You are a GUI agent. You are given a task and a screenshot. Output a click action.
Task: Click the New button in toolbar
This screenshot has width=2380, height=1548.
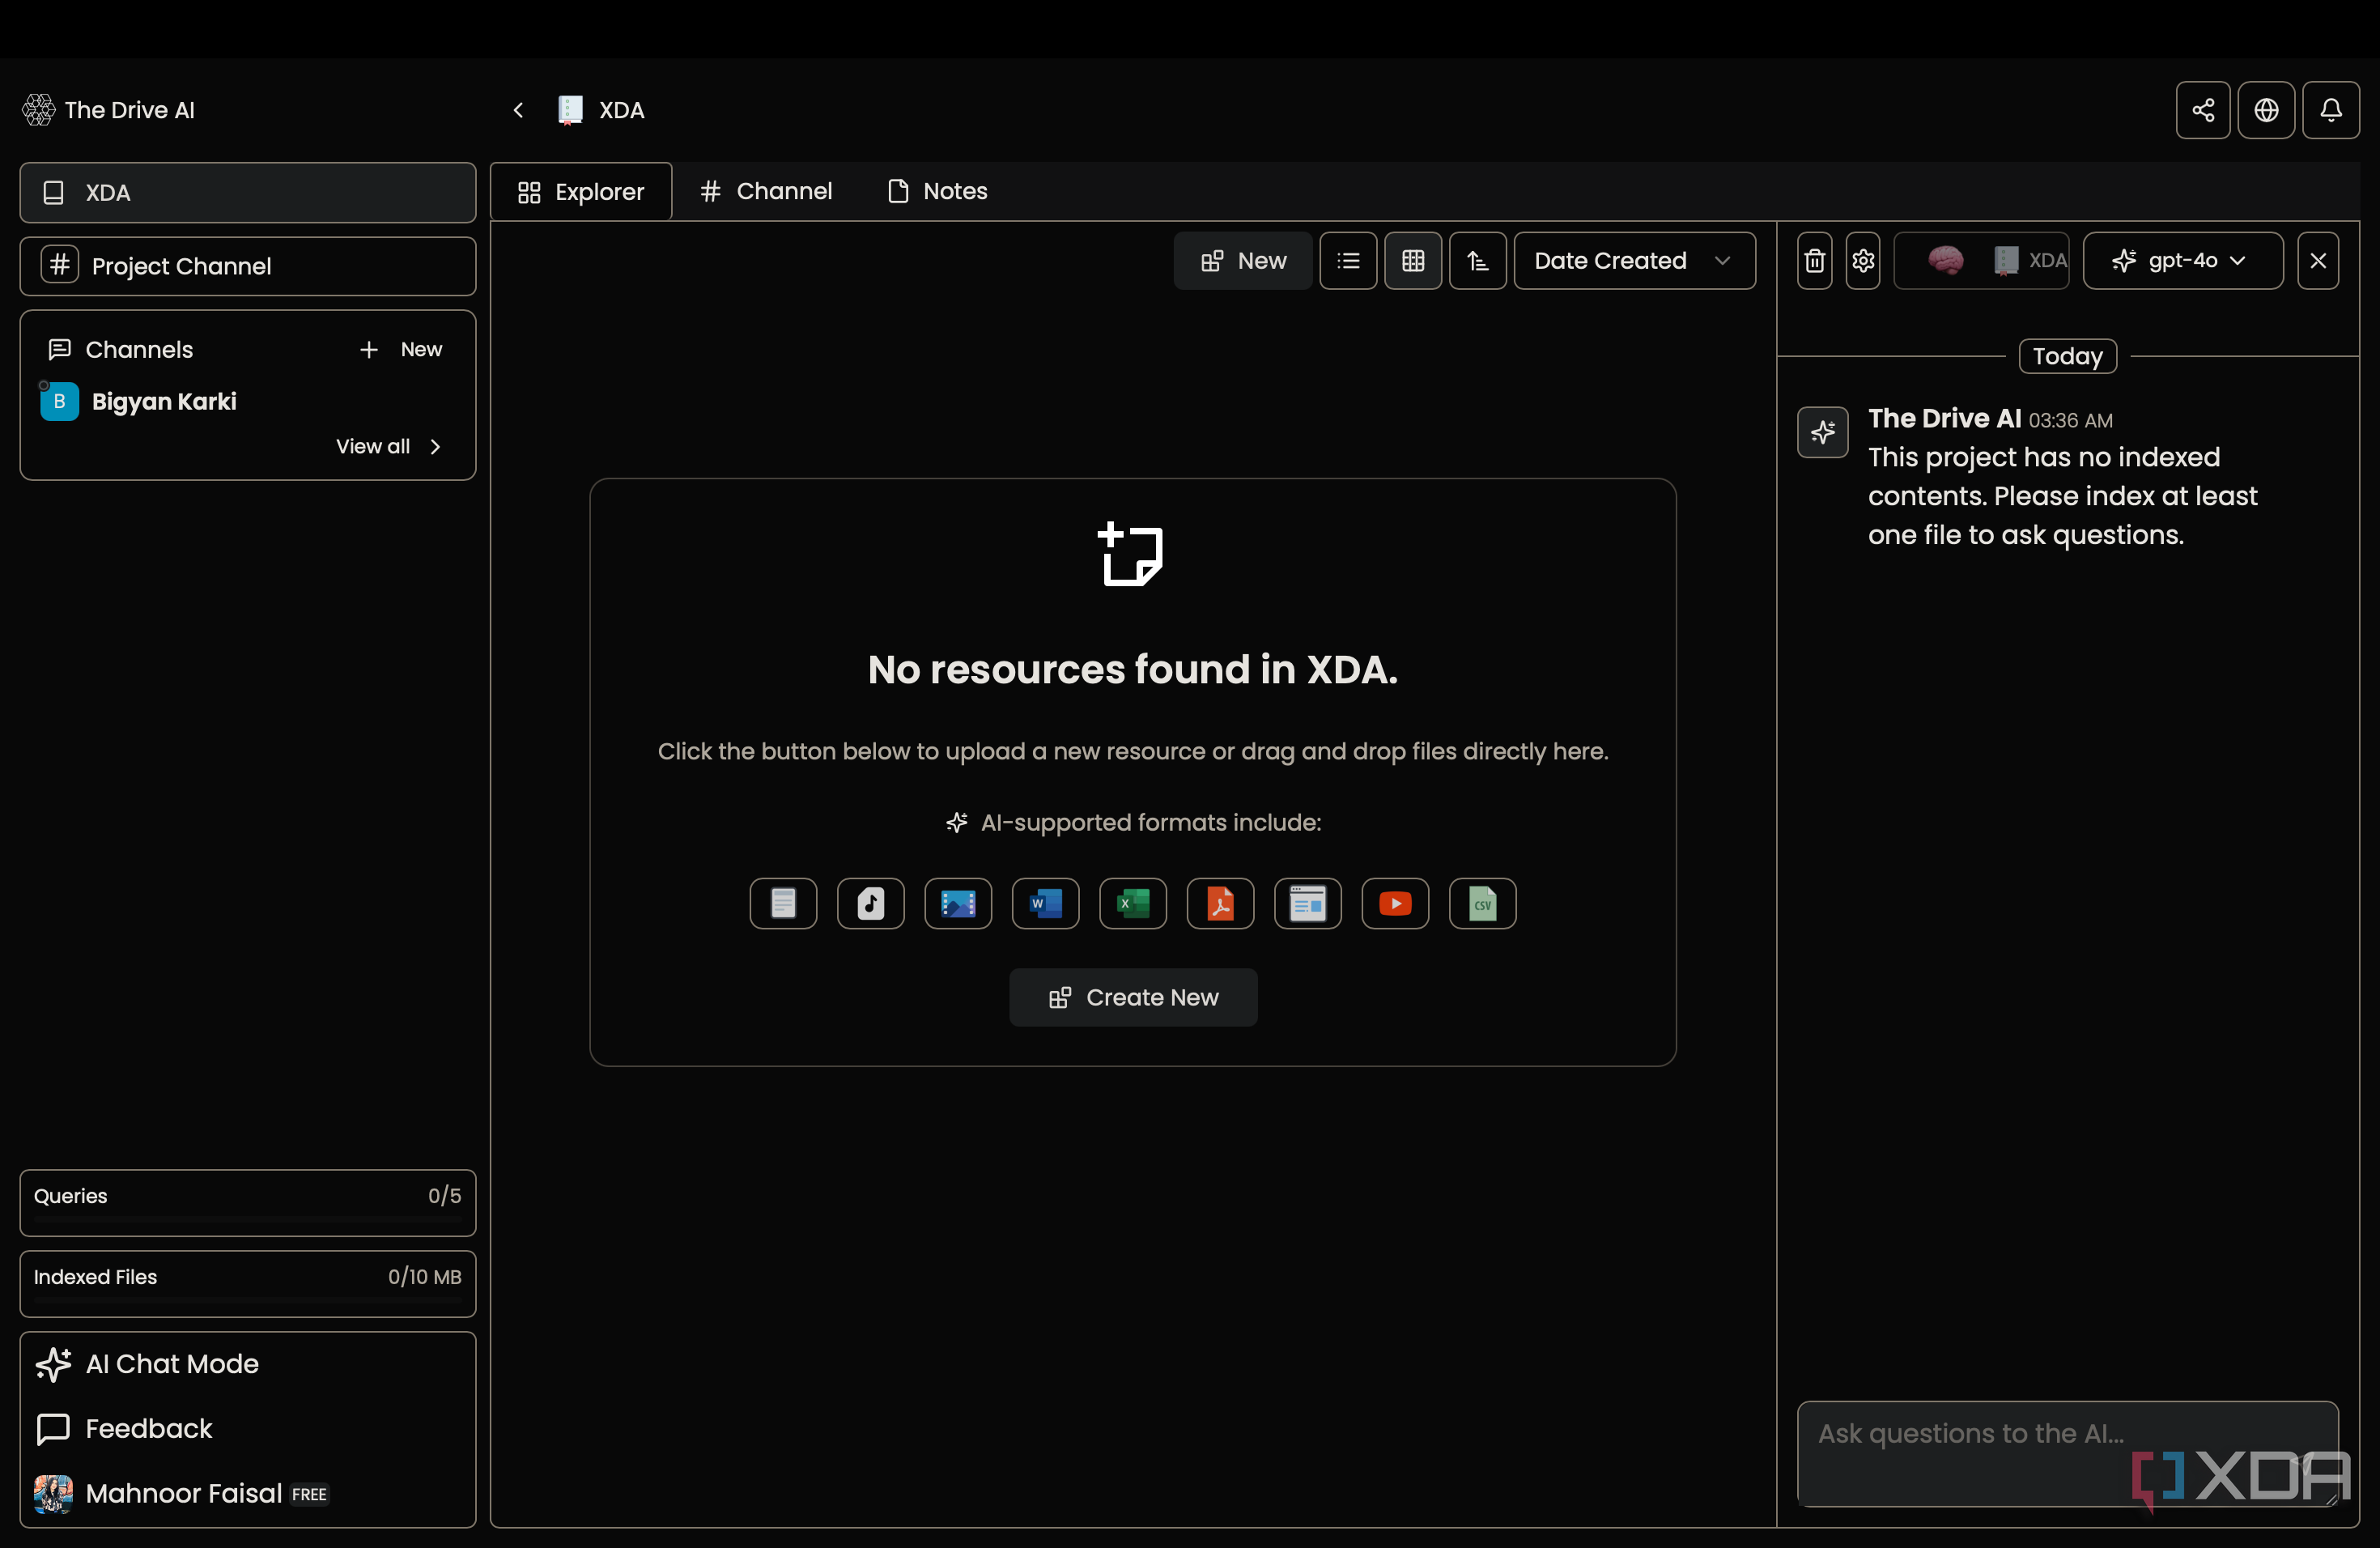(1243, 261)
